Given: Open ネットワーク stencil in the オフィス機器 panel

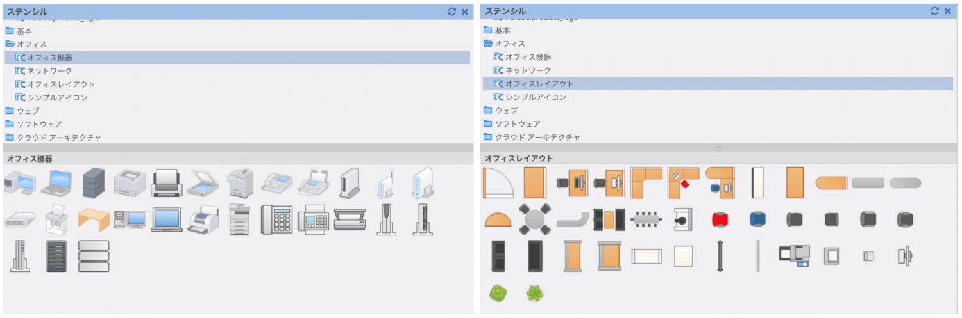Looking at the screenshot, I should (49, 71).
